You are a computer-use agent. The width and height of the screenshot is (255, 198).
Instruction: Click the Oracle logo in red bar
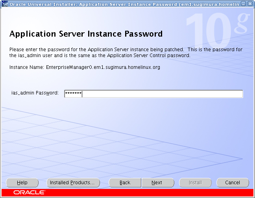30,192
